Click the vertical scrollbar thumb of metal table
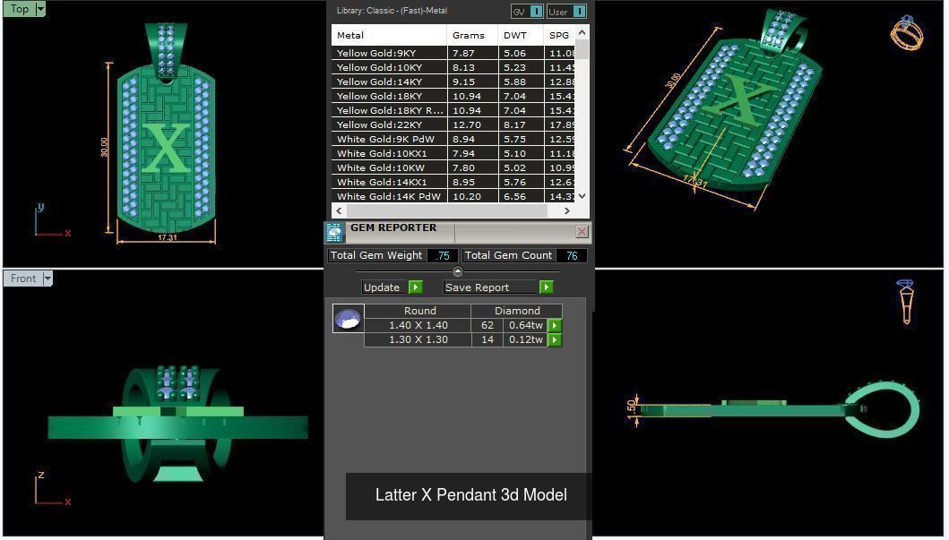The height and width of the screenshot is (540, 949). (582, 49)
